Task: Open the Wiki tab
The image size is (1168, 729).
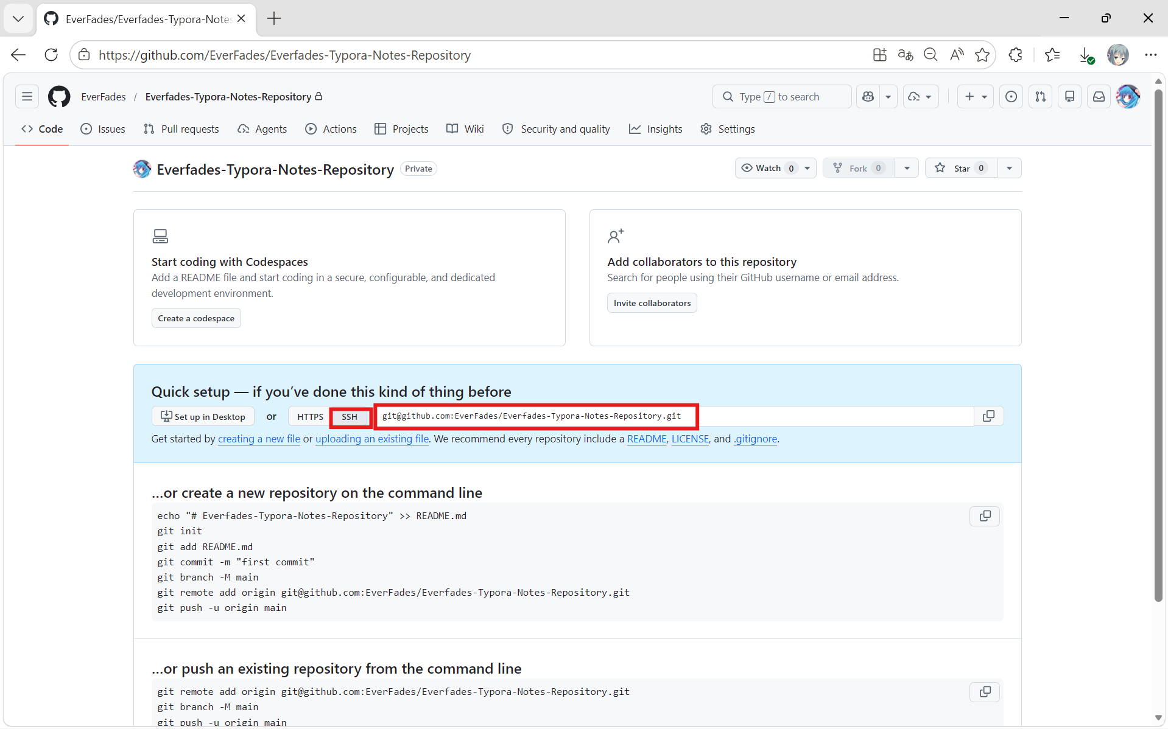Action: point(465,129)
